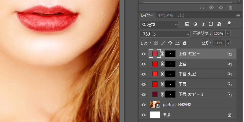Unlink mask on 上唇 layer
This screenshot has height=122, width=244.
coord(162,64)
